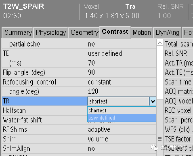This screenshot has width=193, height=156.
Task: Click the Flip angle value 90
Action: click(91, 72)
